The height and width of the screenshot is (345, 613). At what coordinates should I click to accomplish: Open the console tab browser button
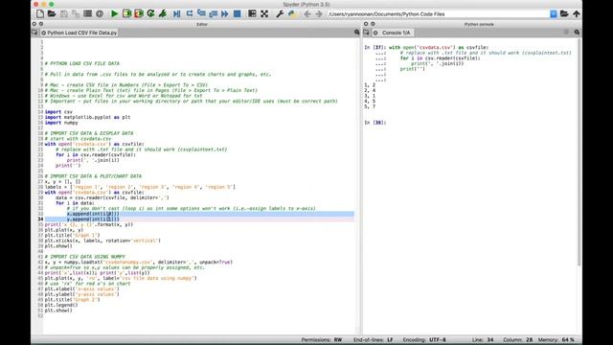pos(366,33)
